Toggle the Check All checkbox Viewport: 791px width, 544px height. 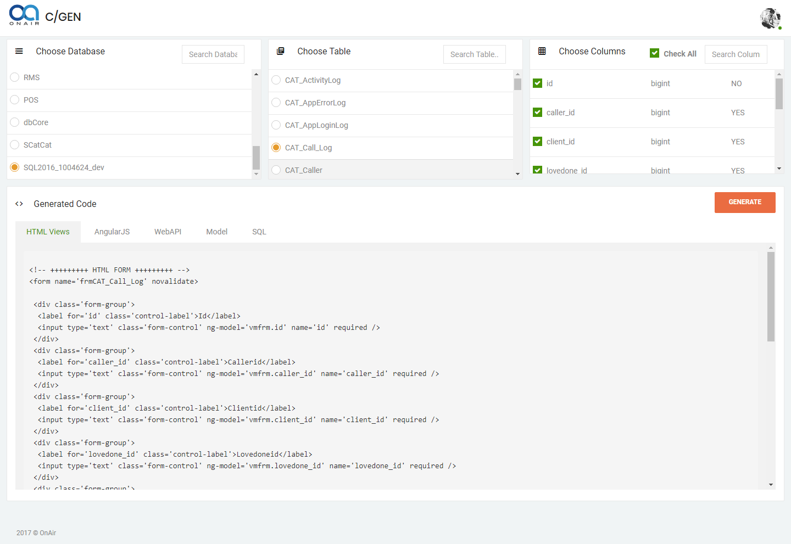655,53
